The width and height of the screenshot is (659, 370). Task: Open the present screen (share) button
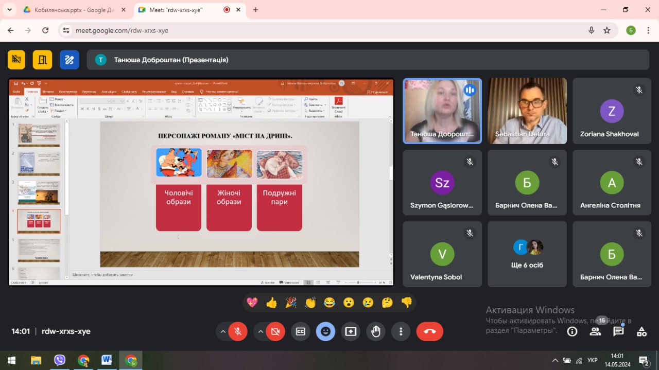[351, 331]
